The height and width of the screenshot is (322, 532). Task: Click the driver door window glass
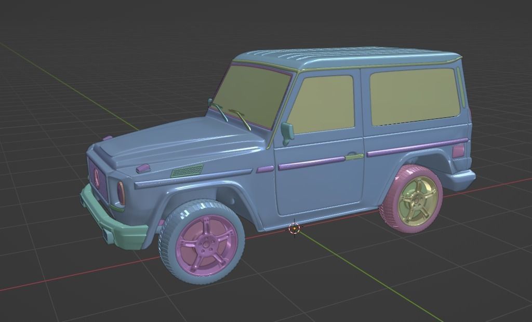pos(322,104)
